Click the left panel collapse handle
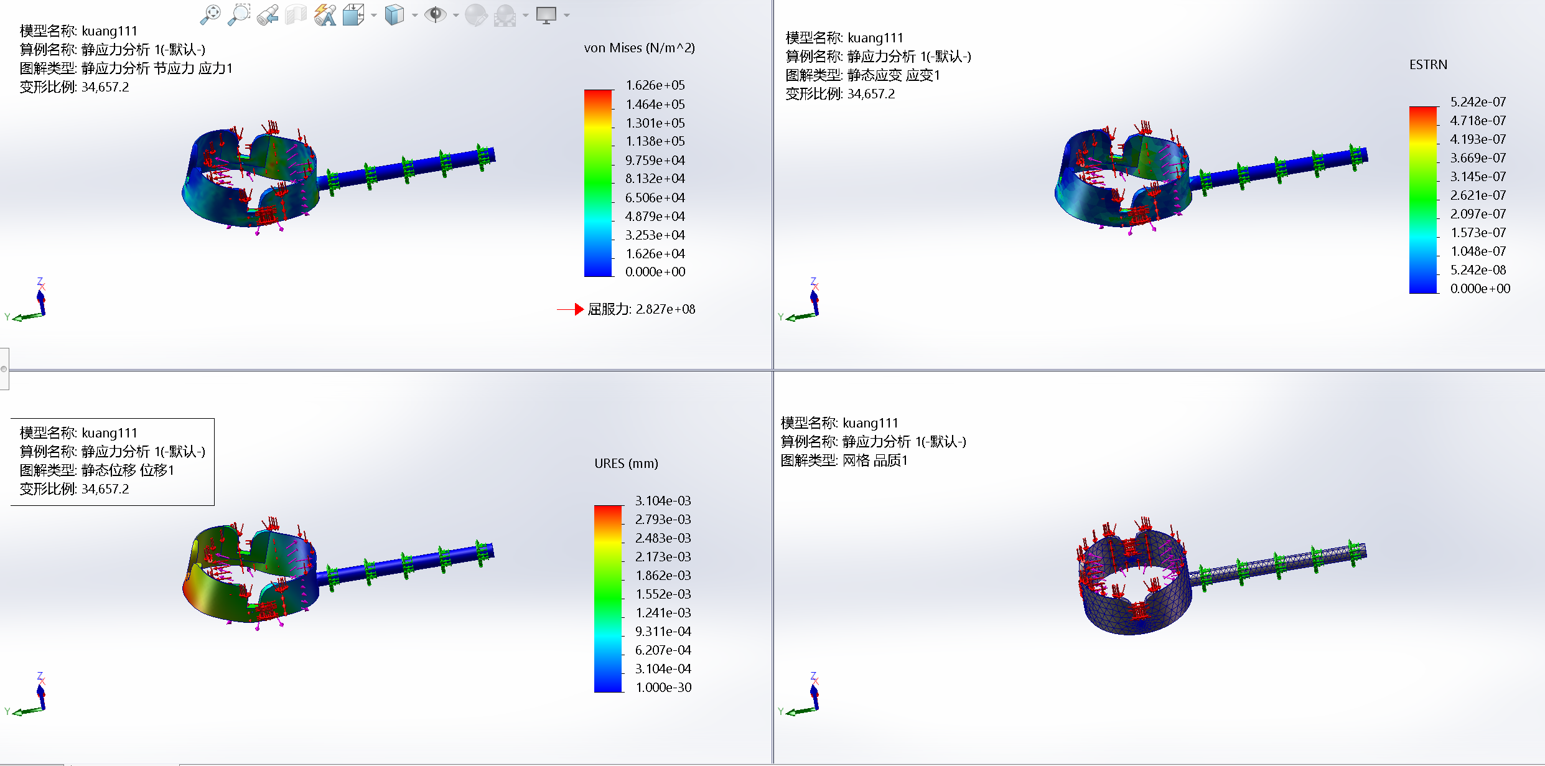1545x766 pixels. [x=4, y=369]
